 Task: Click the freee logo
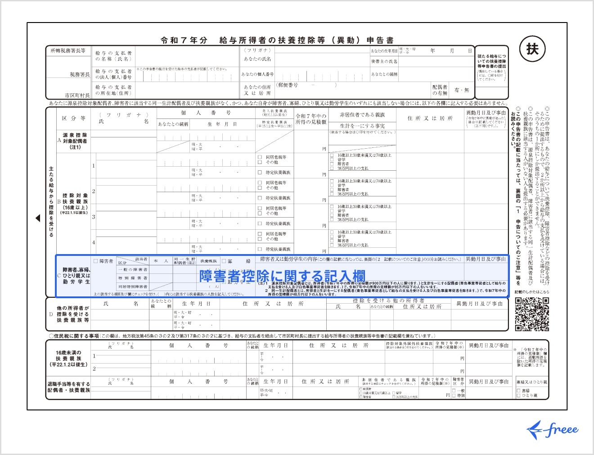[x=553, y=430]
